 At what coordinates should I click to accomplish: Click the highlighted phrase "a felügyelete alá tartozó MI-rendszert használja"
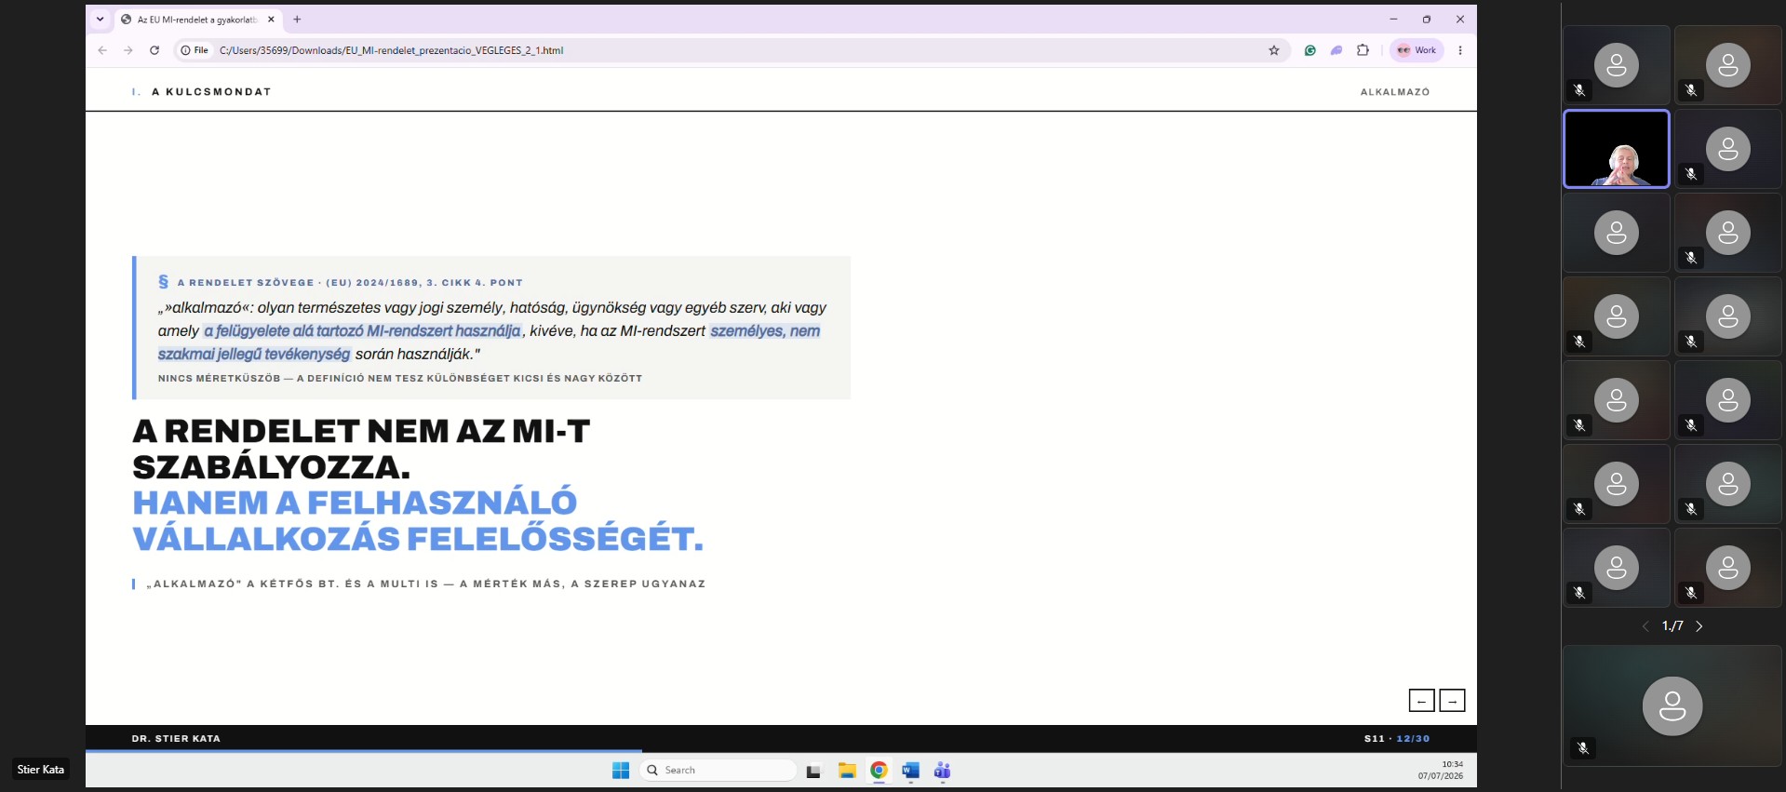click(x=363, y=330)
